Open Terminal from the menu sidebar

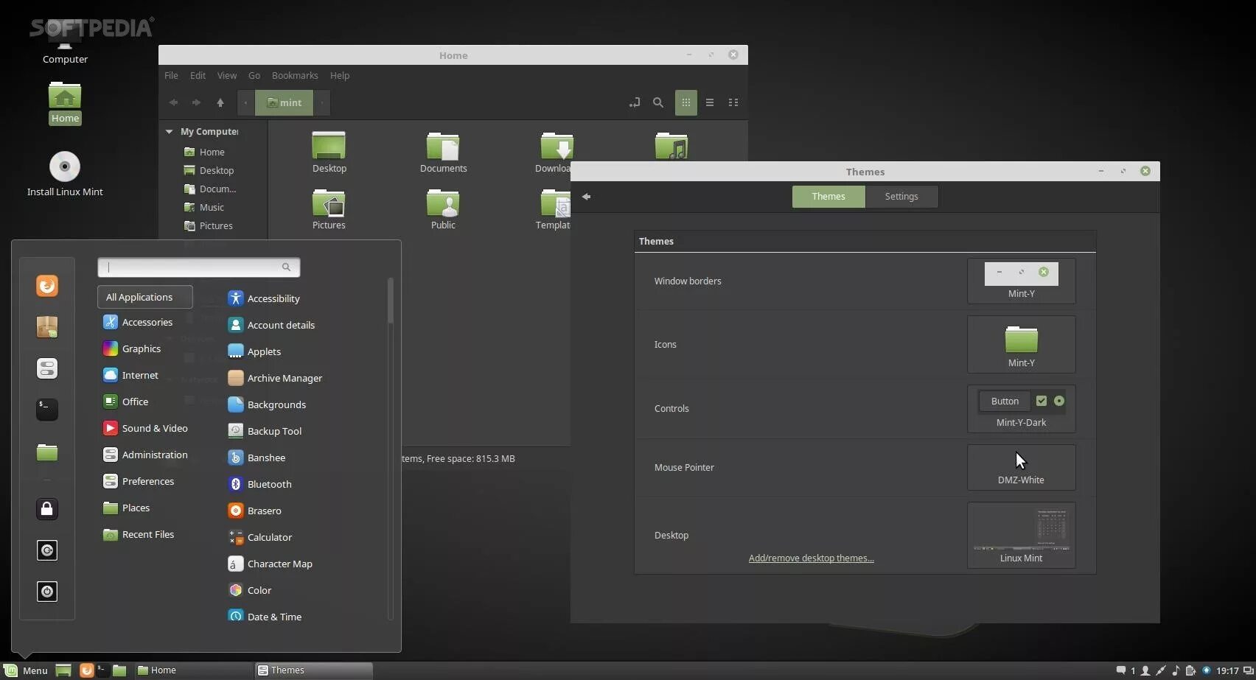[47, 410]
